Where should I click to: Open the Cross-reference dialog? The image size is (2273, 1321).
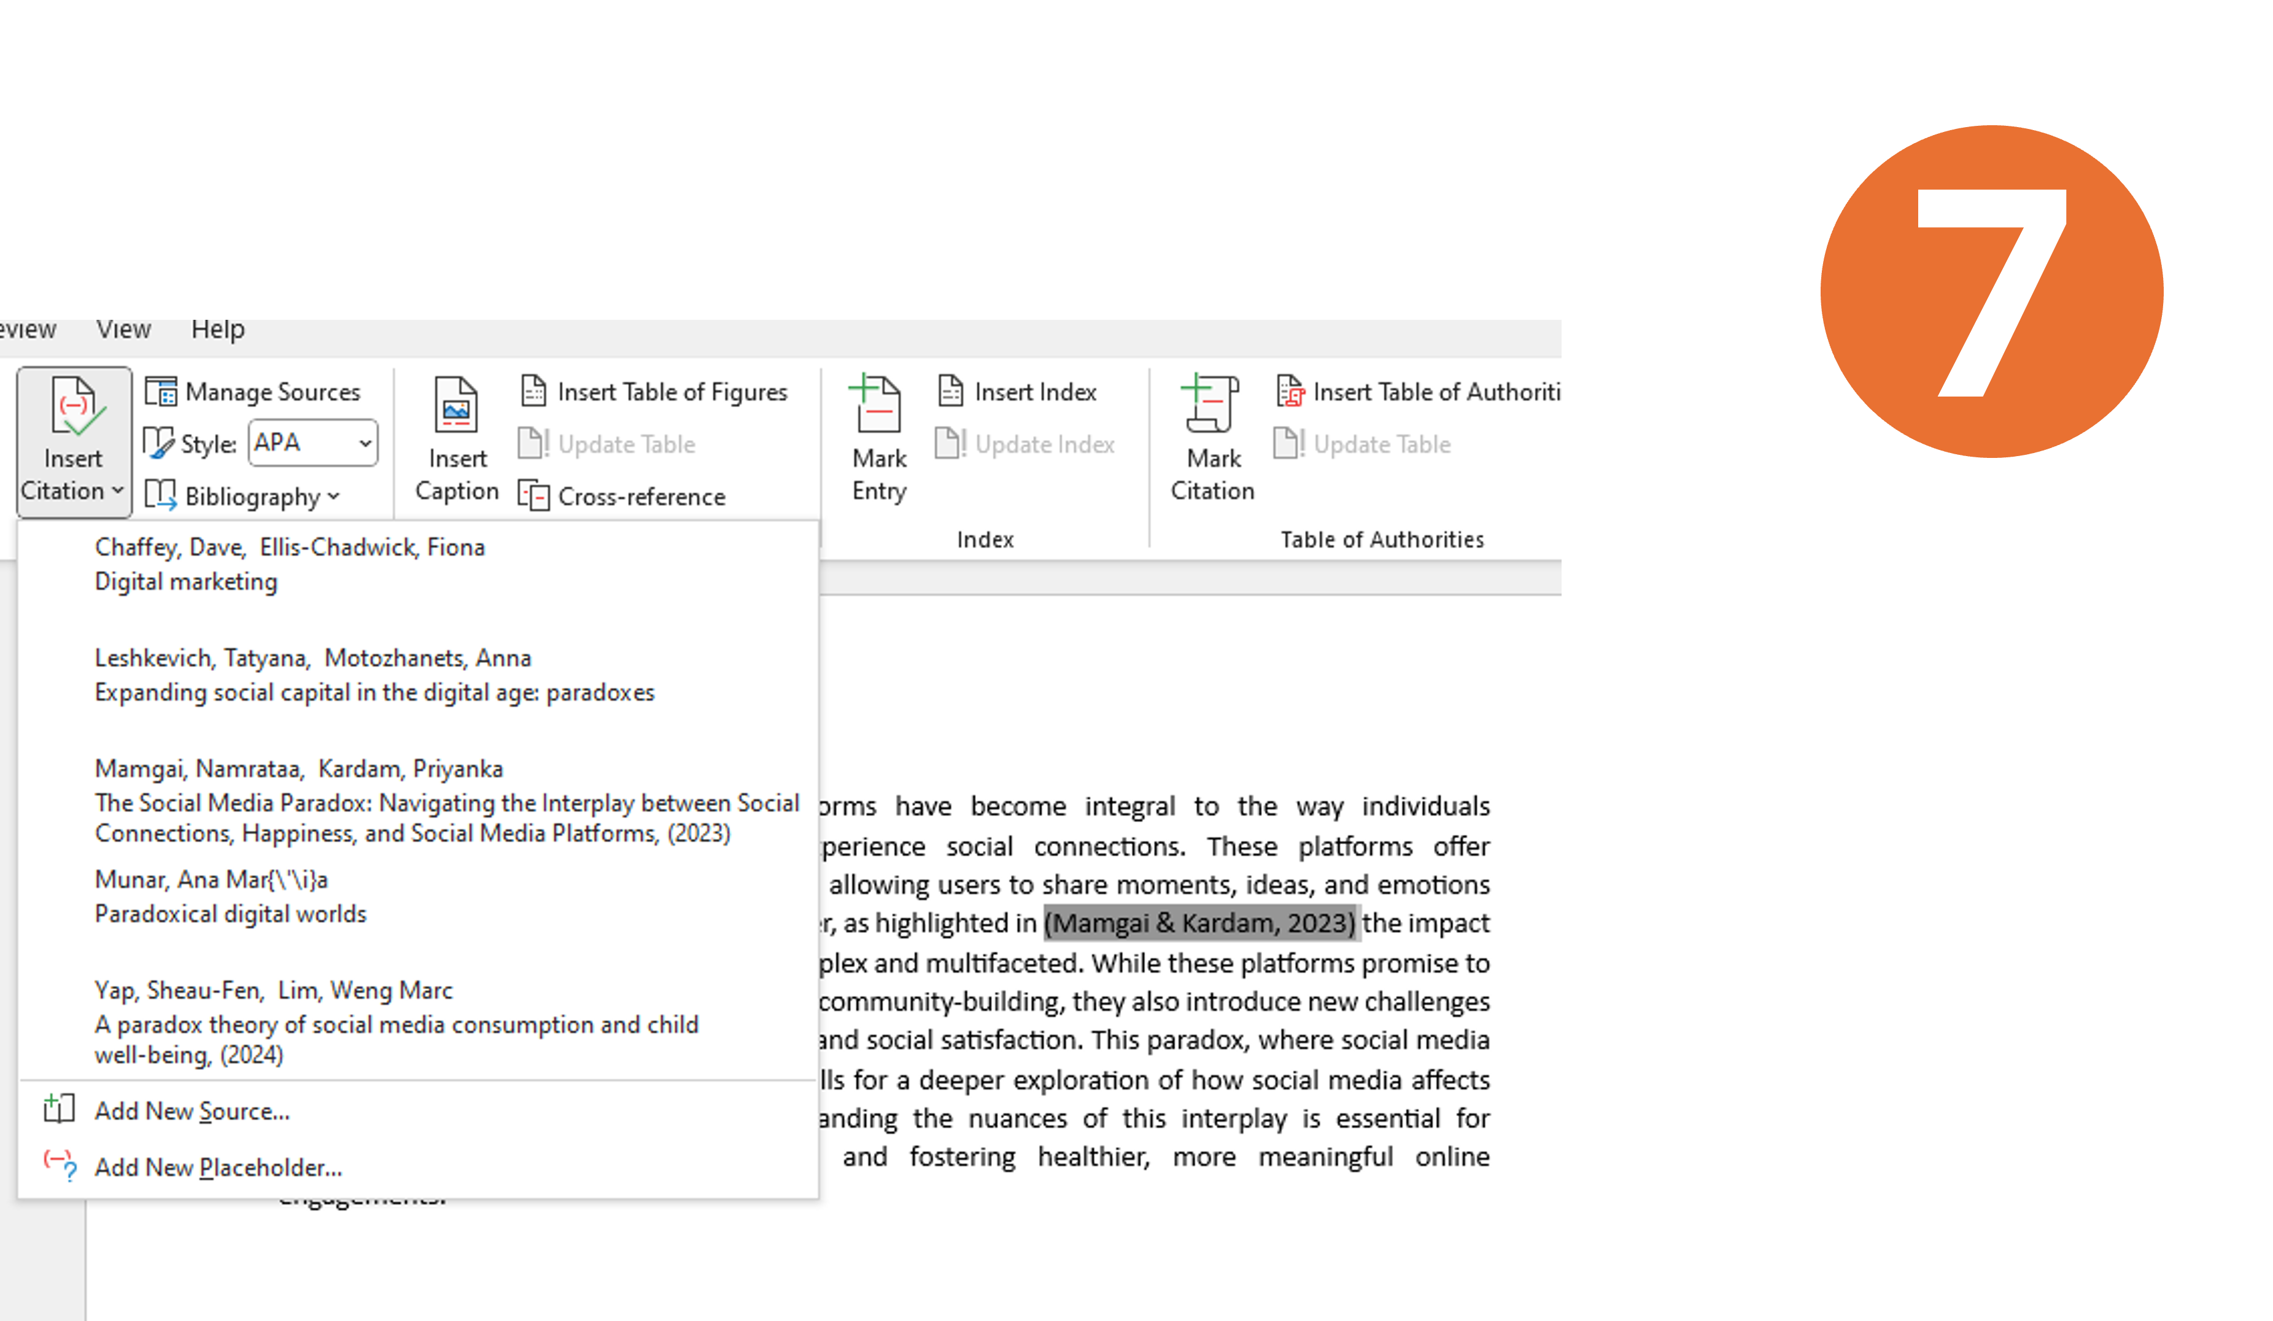(x=623, y=496)
